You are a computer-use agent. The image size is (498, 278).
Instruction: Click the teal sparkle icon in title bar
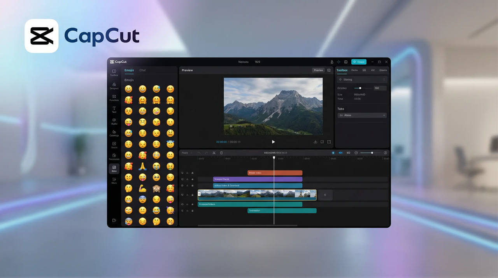click(x=338, y=62)
